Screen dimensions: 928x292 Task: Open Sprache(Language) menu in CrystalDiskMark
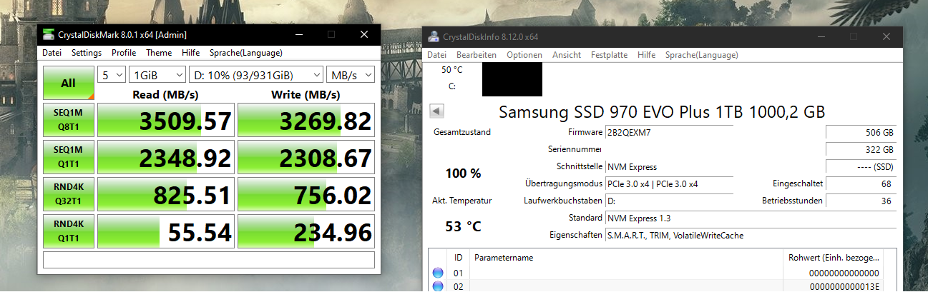tap(246, 53)
